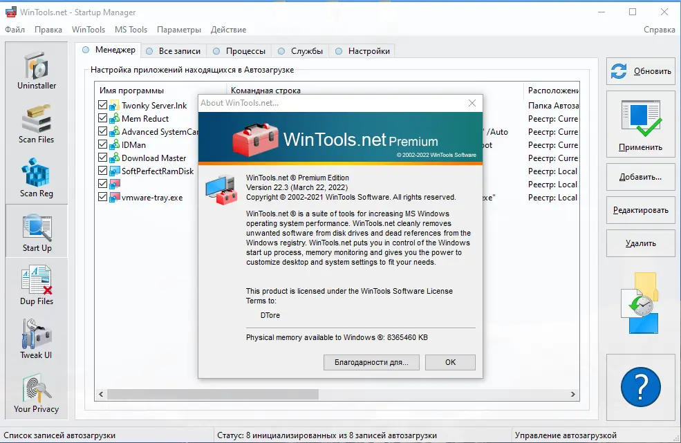Uncheck the Mem Reduct startup entry

[102, 118]
